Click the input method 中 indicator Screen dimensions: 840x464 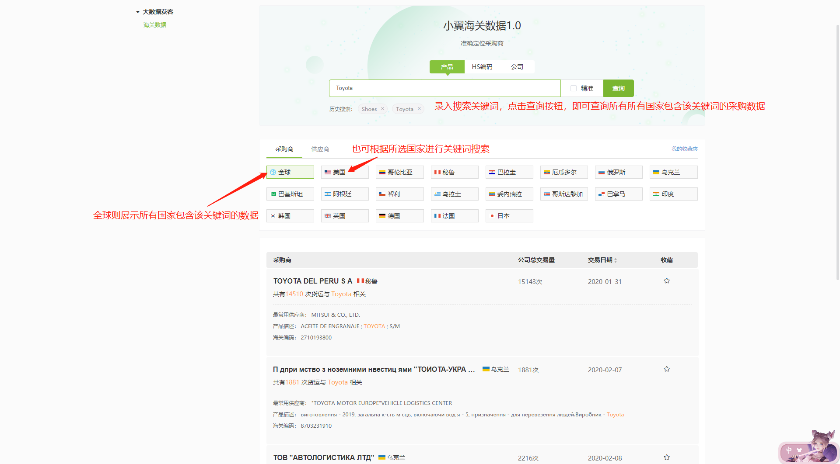click(789, 450)
